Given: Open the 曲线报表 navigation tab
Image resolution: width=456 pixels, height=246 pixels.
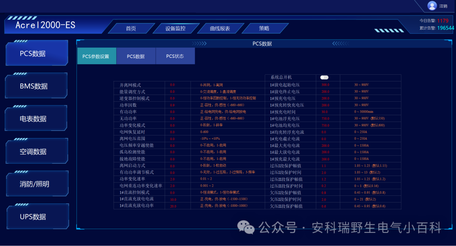Looking at the screenshot, I should 220,29.
